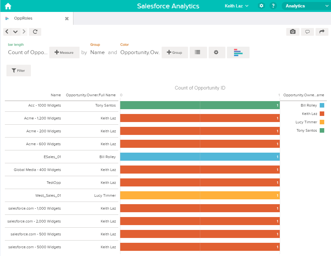
Task: Open the help question mark icon
Action: [x=273, y=6]
